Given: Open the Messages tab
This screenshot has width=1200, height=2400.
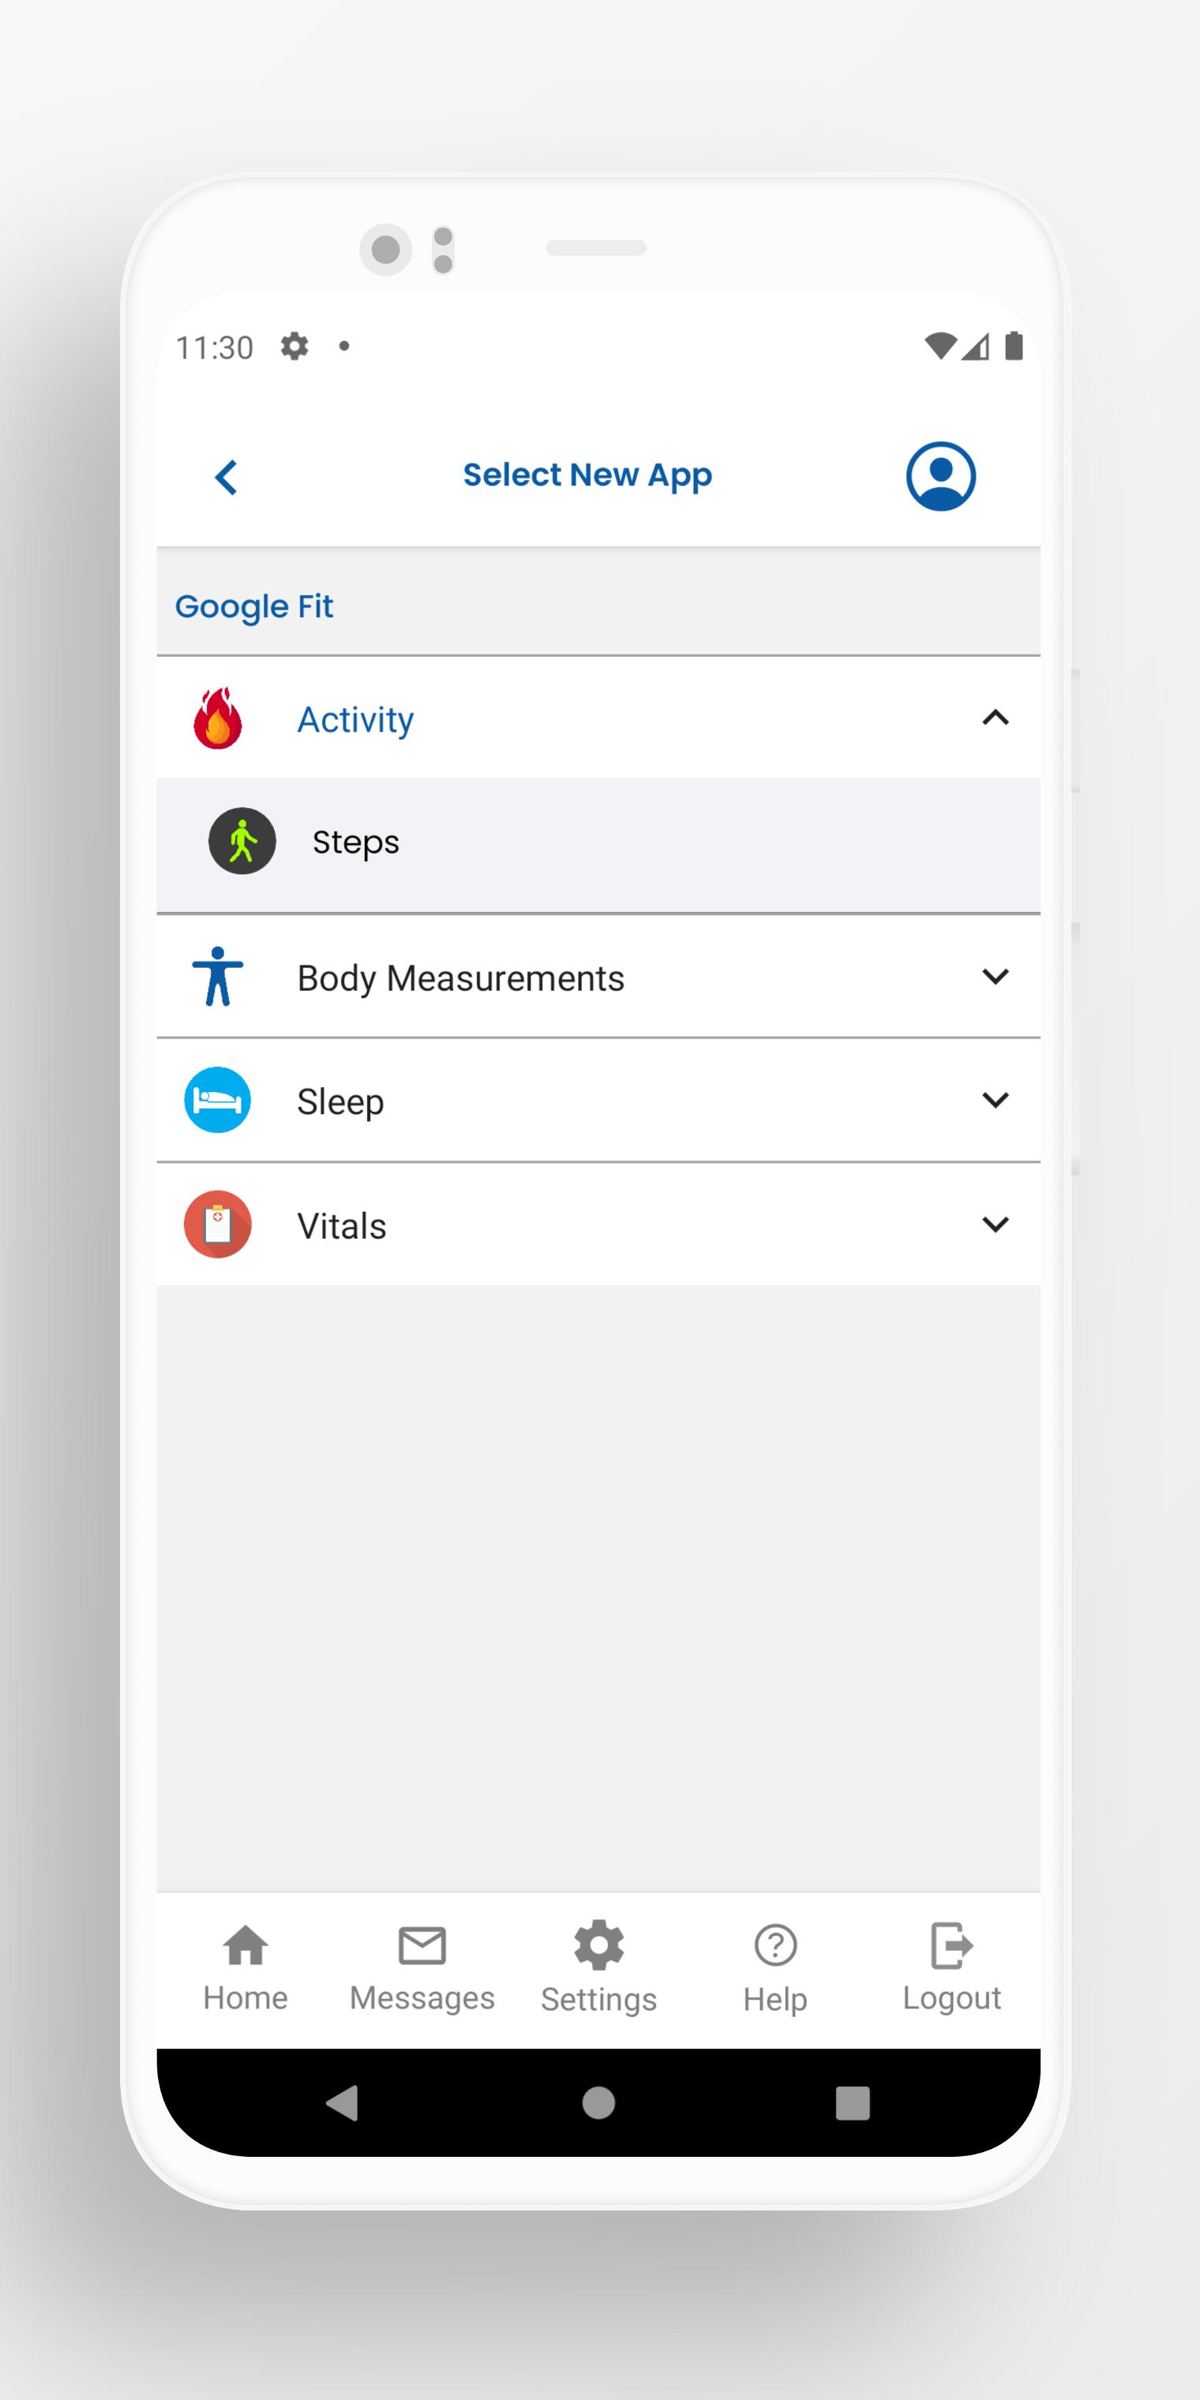Looking at the screenshot, I should [x=422, y=1967].
